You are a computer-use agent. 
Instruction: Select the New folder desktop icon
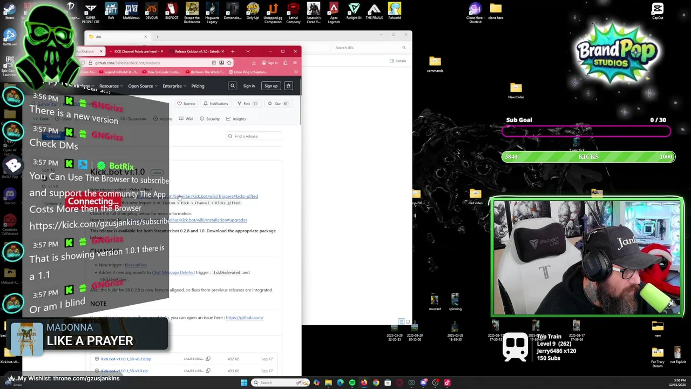[x=516, y=90]
